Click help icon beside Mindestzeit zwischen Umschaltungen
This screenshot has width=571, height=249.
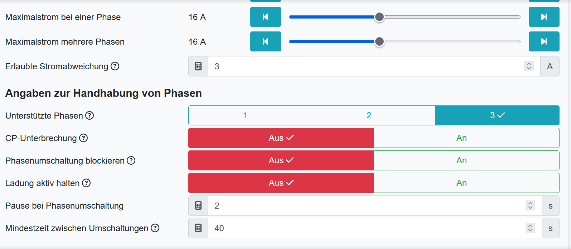(155, 228)
